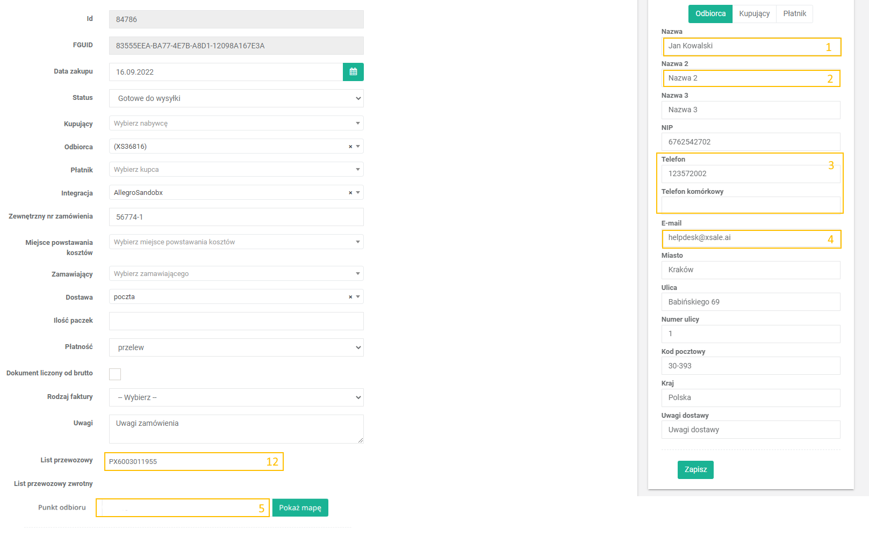
Task: Remove the poczta delivery selection via x icon
Action: pyautogui.click(x=350, y=297)
